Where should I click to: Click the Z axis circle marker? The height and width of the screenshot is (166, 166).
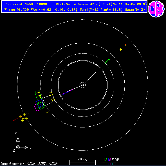[x=18, y=147]
